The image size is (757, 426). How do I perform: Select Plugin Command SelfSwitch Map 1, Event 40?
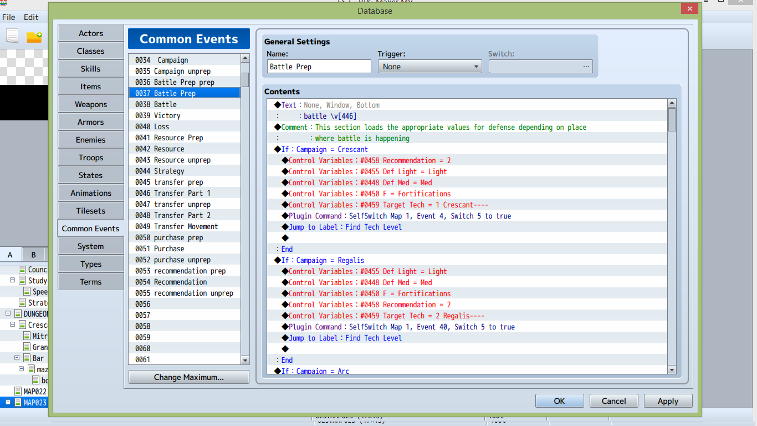[467, 327]
